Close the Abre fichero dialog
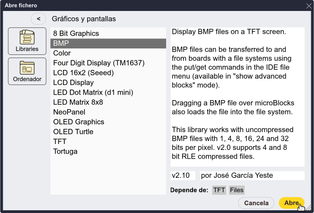314x213 pixels. [309, 6]
